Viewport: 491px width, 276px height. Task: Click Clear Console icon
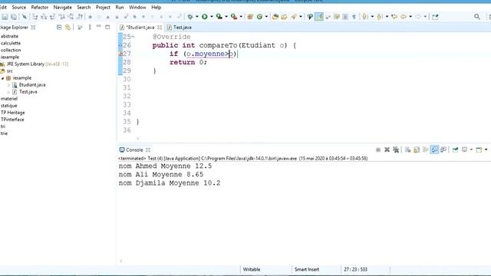click(407, 150)
